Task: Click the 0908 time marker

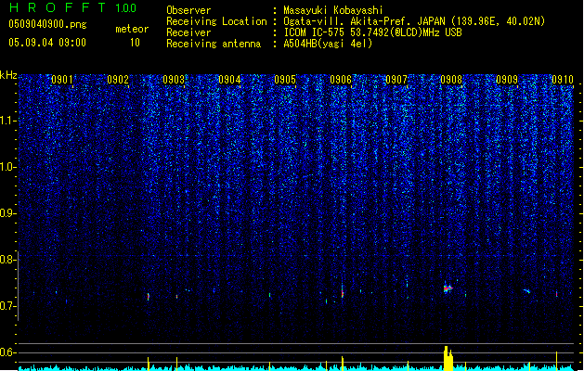Action: pyautogui.click(x=451, y=80)
